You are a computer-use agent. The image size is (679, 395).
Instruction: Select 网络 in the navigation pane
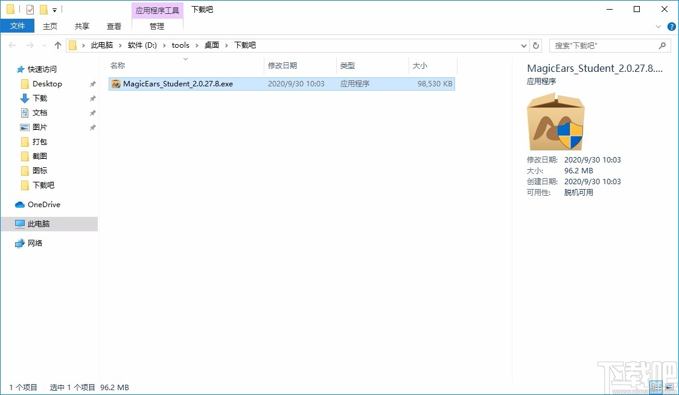pos(34,243)
